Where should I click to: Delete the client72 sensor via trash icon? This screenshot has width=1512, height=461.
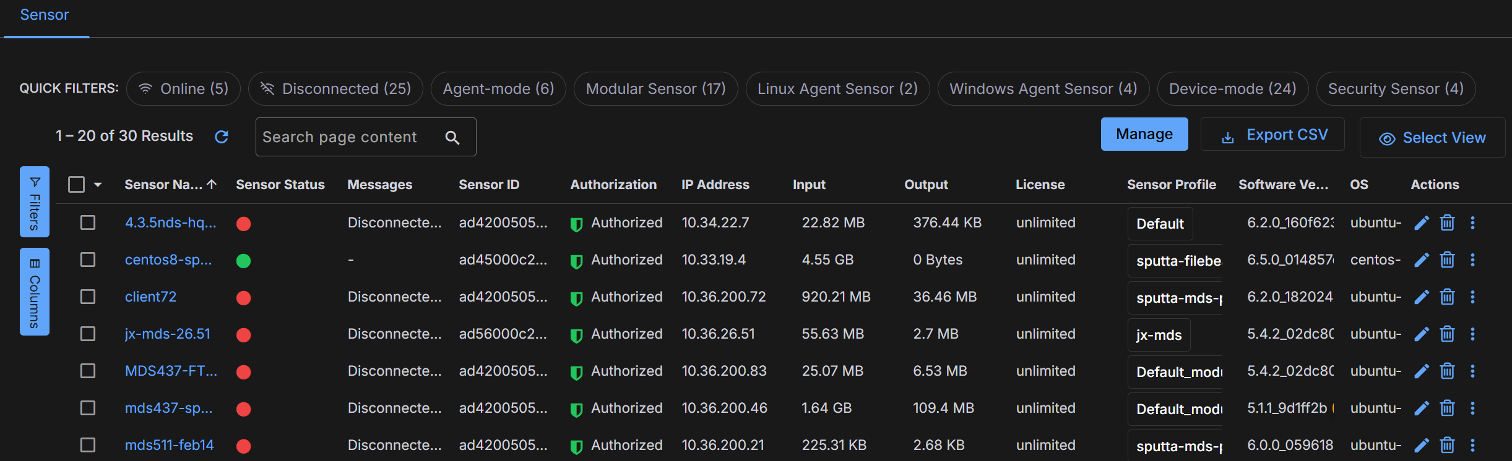[x=1447, y=297]
